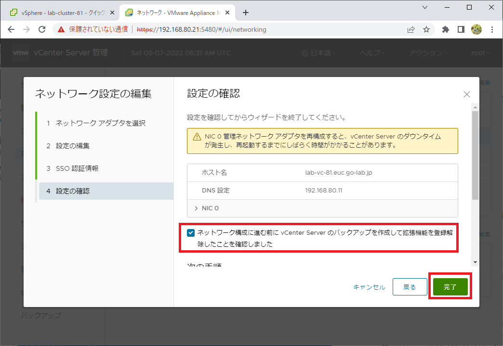This screenshot has height=346, width=503.
Task: Switch to the vSphere lab-cluster-81 browser tab
Action: (x=63, y=13)
